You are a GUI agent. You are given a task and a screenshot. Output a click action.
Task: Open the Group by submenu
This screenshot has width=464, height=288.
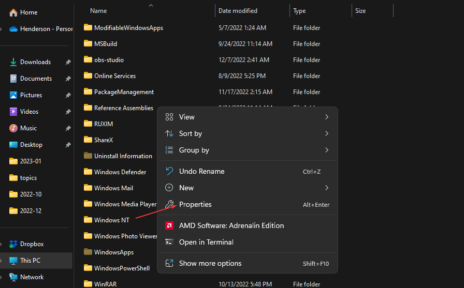pyautogui.click(x=327, y=150)
